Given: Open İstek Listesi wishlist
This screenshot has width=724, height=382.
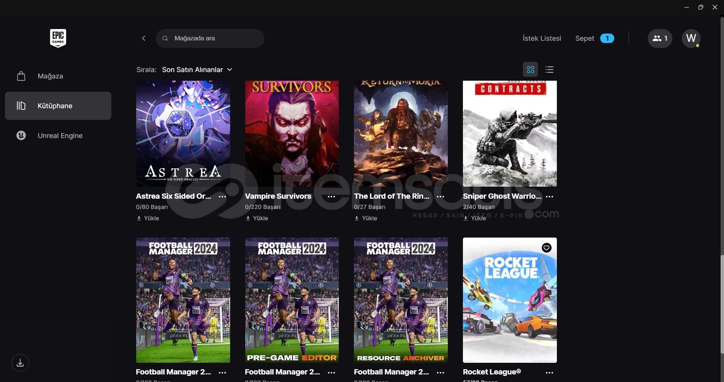Looking at the screenshot, I should click(x=542, y=38).
